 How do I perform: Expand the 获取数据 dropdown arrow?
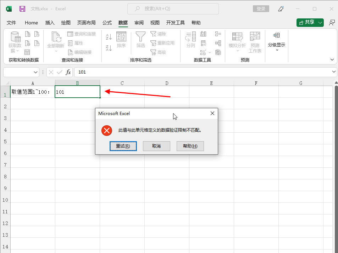click(18, 51)
